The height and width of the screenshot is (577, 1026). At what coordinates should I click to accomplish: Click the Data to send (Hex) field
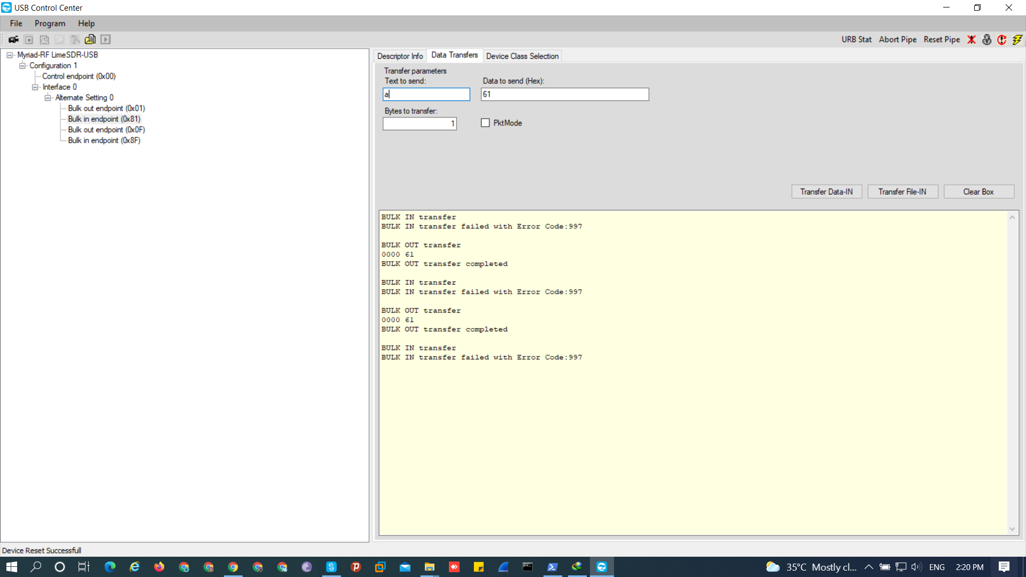(564, 95)
